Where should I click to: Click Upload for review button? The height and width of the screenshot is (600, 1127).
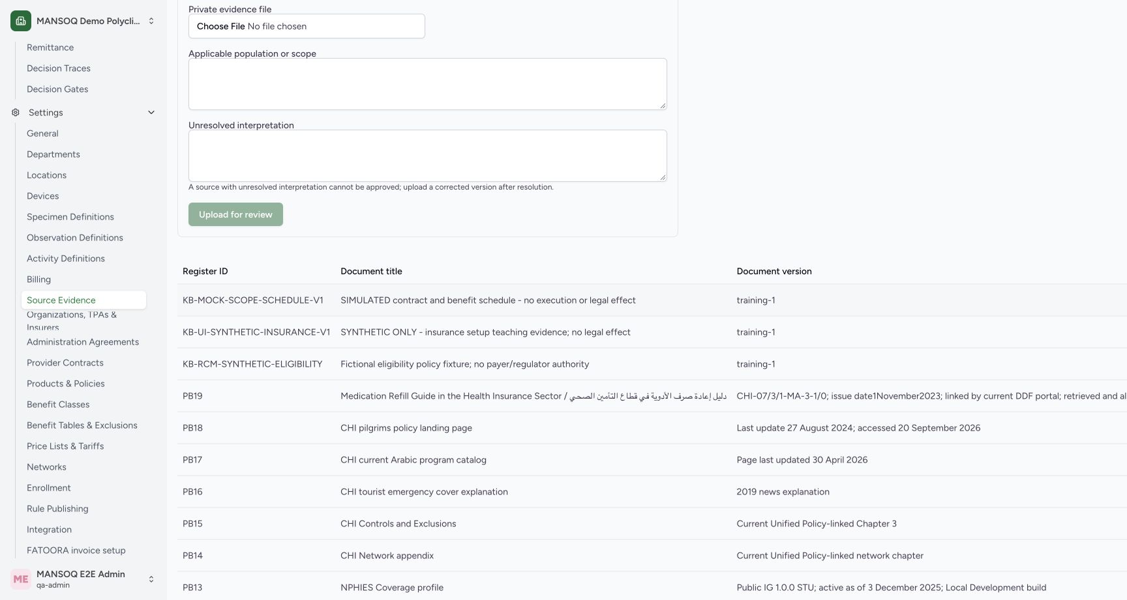235,214
